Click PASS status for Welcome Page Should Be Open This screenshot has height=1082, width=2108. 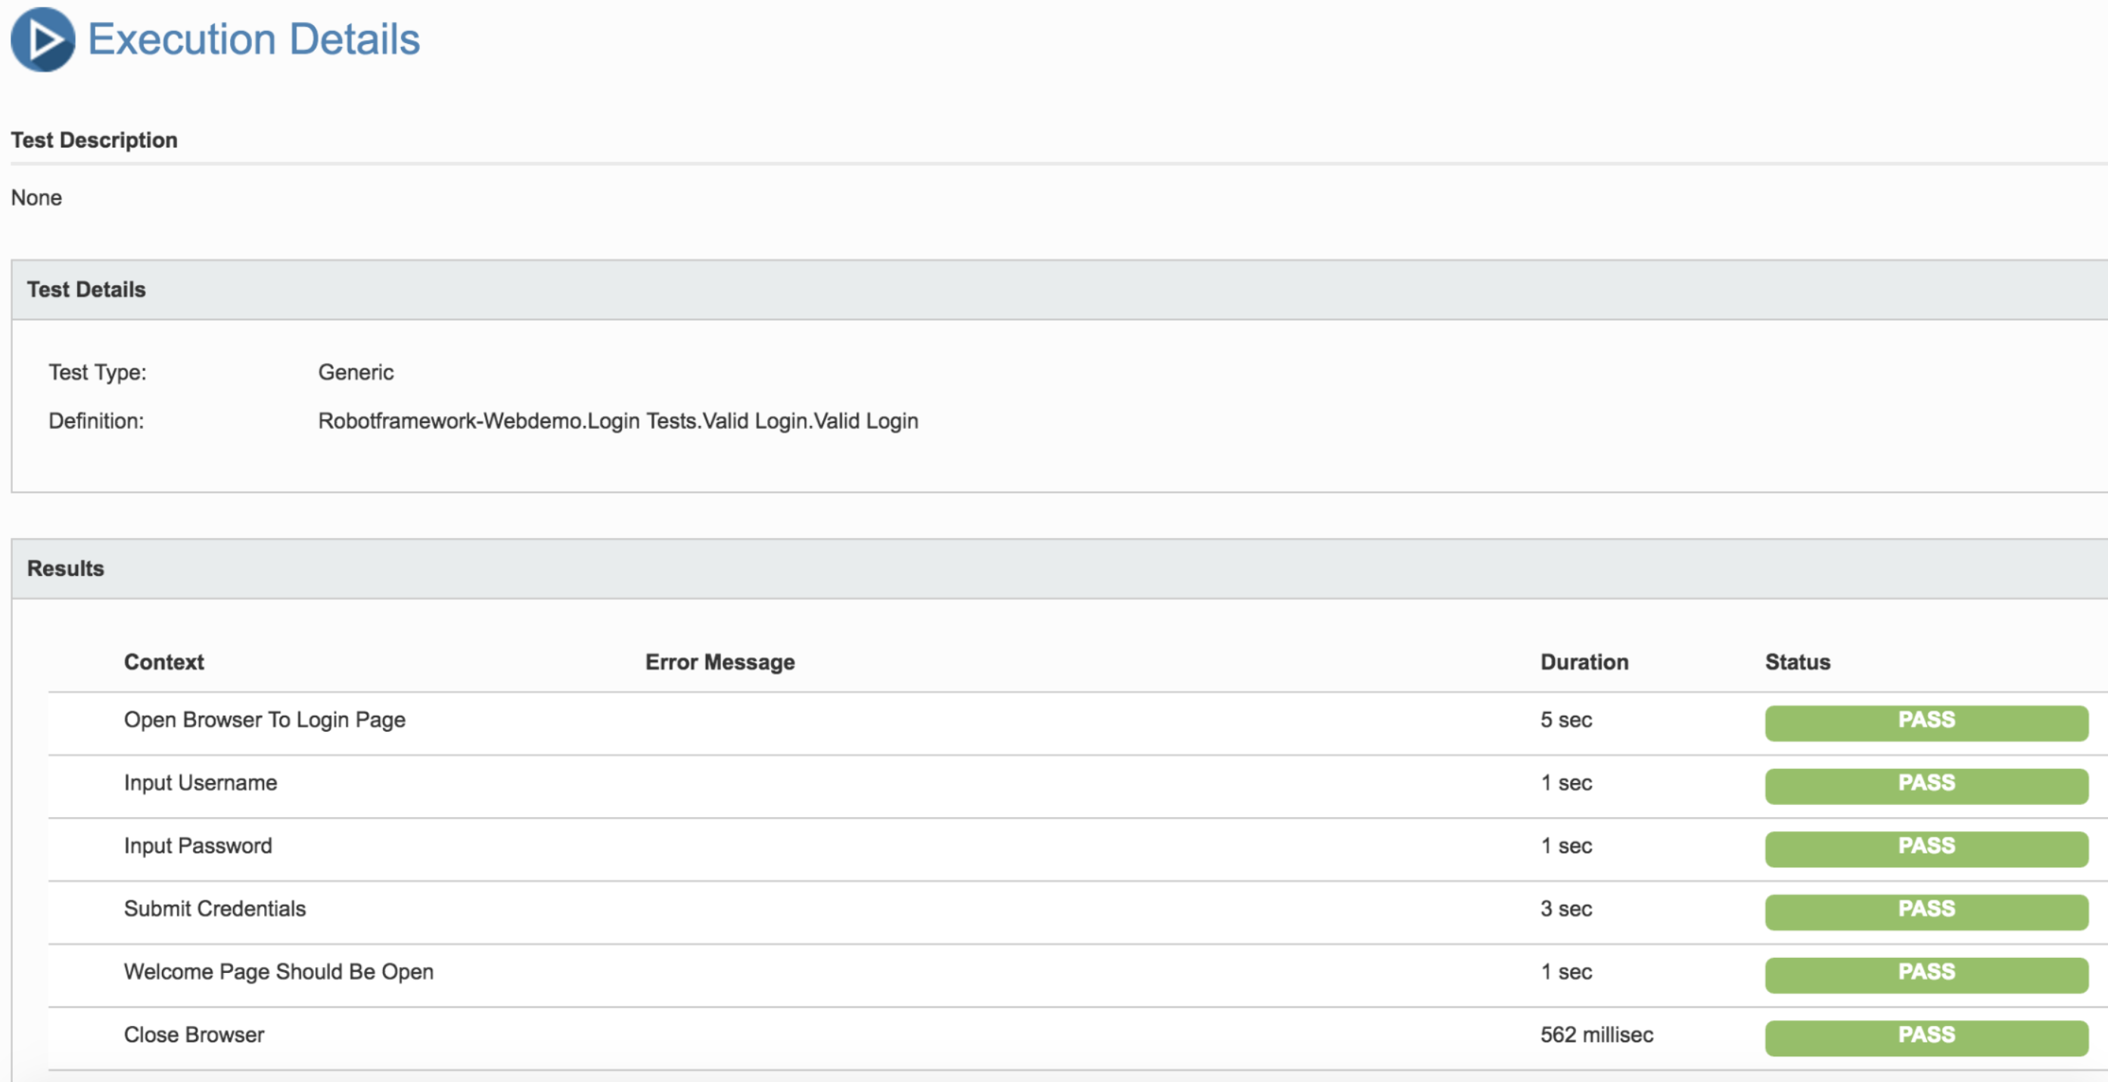[x=1926, y=975]
